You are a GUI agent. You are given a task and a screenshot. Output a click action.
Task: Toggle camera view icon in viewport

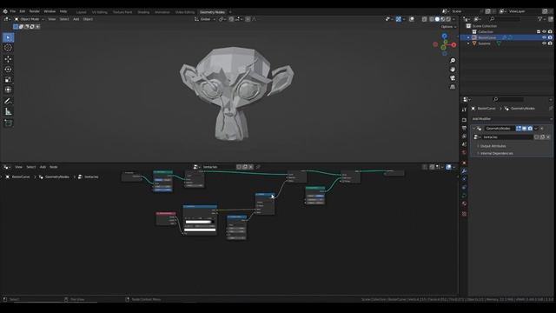pos(453,78)
